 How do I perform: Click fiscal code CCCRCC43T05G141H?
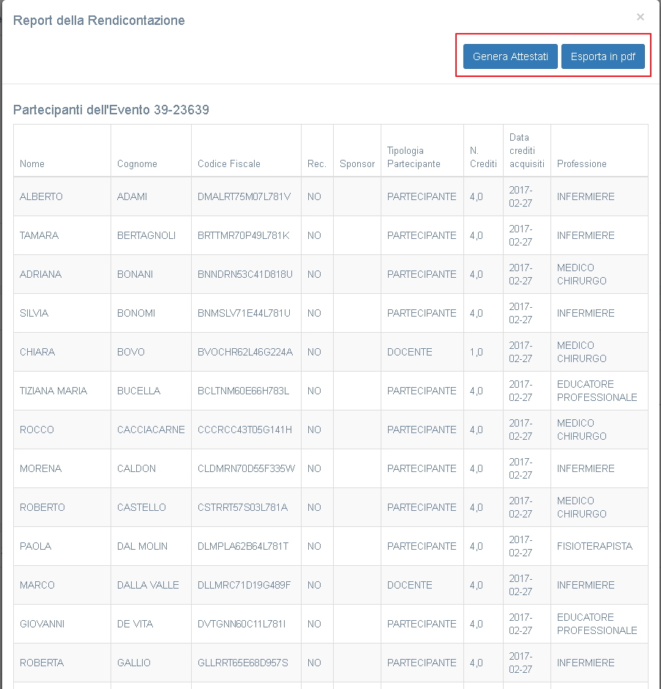tap(244, 430)
